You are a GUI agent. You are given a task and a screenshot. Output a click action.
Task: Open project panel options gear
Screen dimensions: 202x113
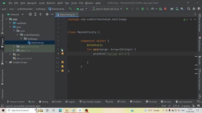[x=47, y=14]
